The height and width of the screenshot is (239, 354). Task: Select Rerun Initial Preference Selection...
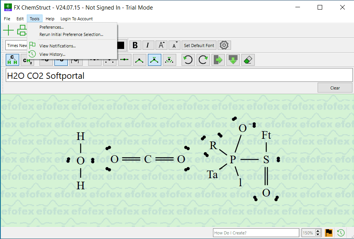tap(72, 34)
